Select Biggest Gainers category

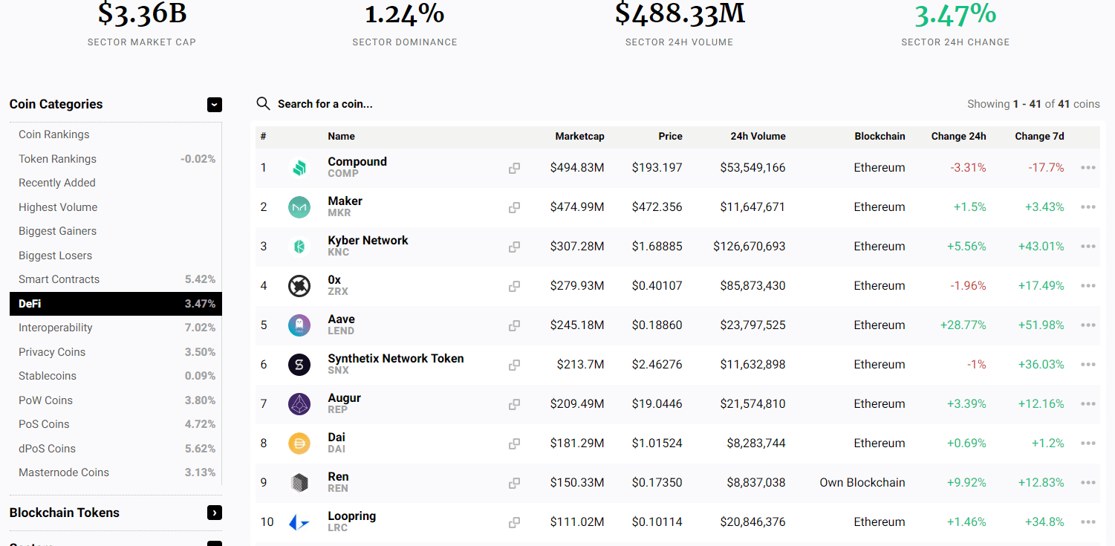(x=58, y=231)
